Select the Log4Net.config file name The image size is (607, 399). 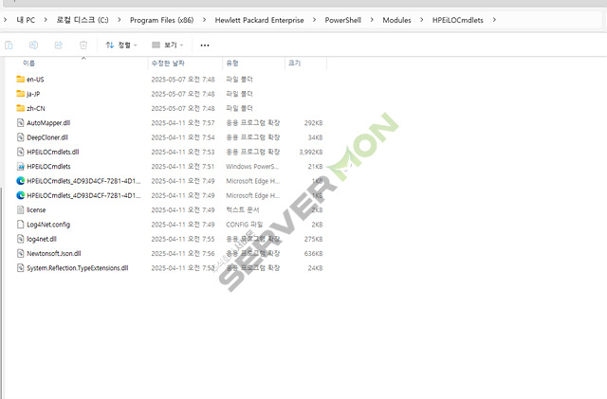48,225
